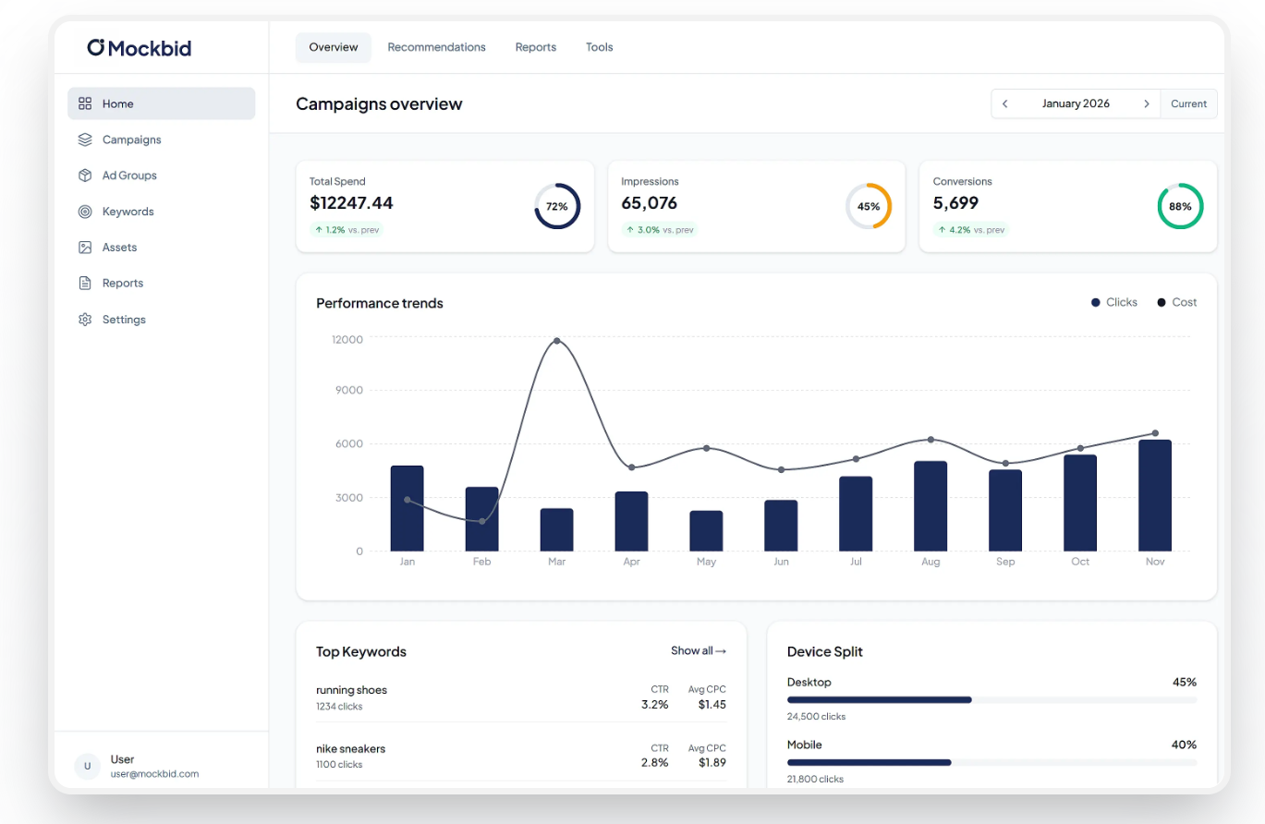
Task: Go to previous month with left chevron
Action: [x=1004, y=103]
